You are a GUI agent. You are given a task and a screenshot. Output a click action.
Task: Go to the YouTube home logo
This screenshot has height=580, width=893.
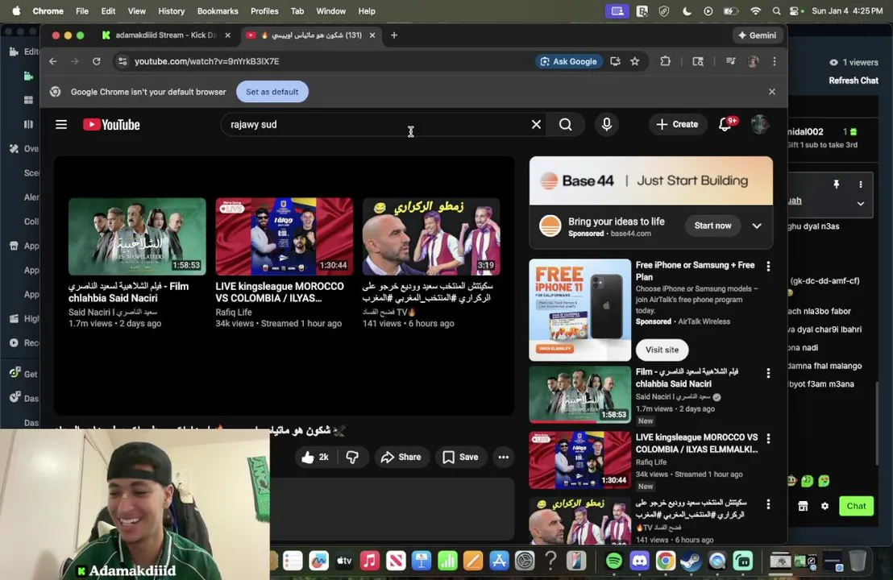point(111,125)
